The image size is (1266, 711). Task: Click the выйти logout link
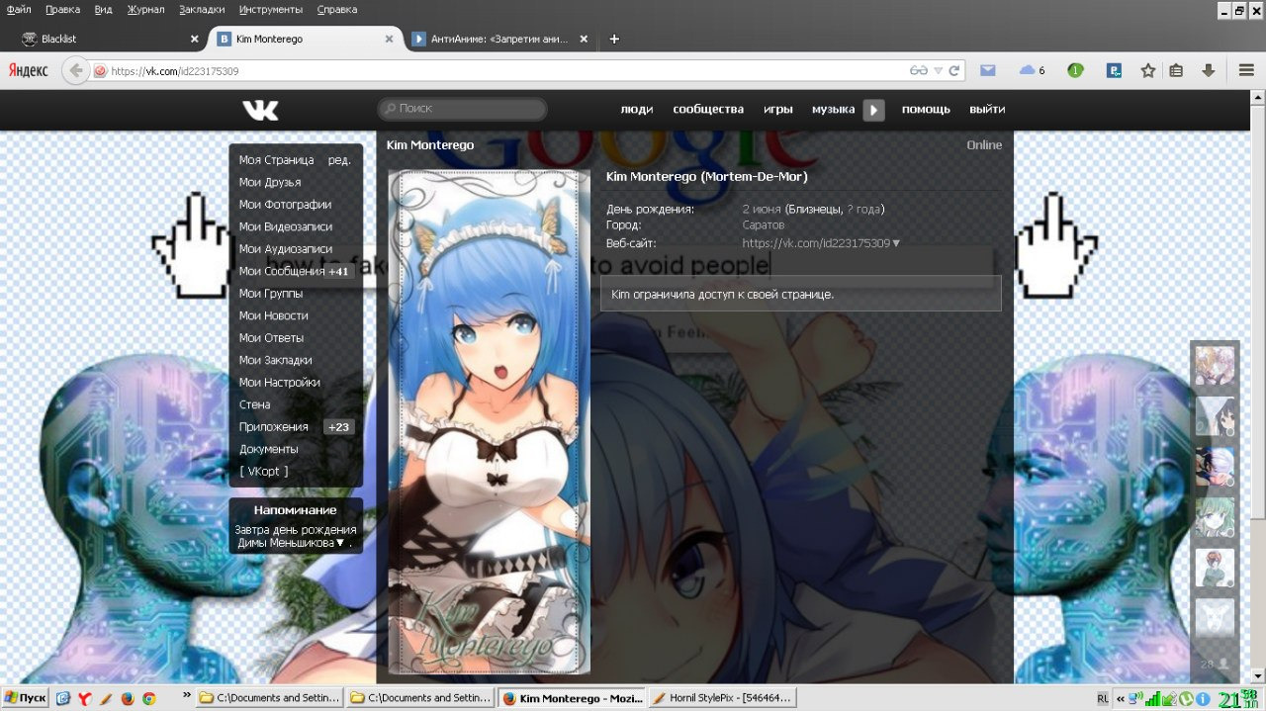[x=987, y=110]
